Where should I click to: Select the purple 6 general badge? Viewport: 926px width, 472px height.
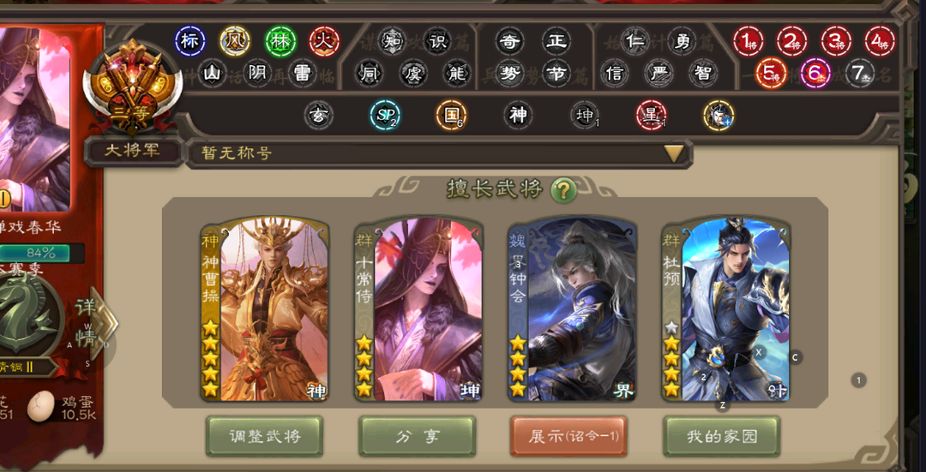coord(815,73)
